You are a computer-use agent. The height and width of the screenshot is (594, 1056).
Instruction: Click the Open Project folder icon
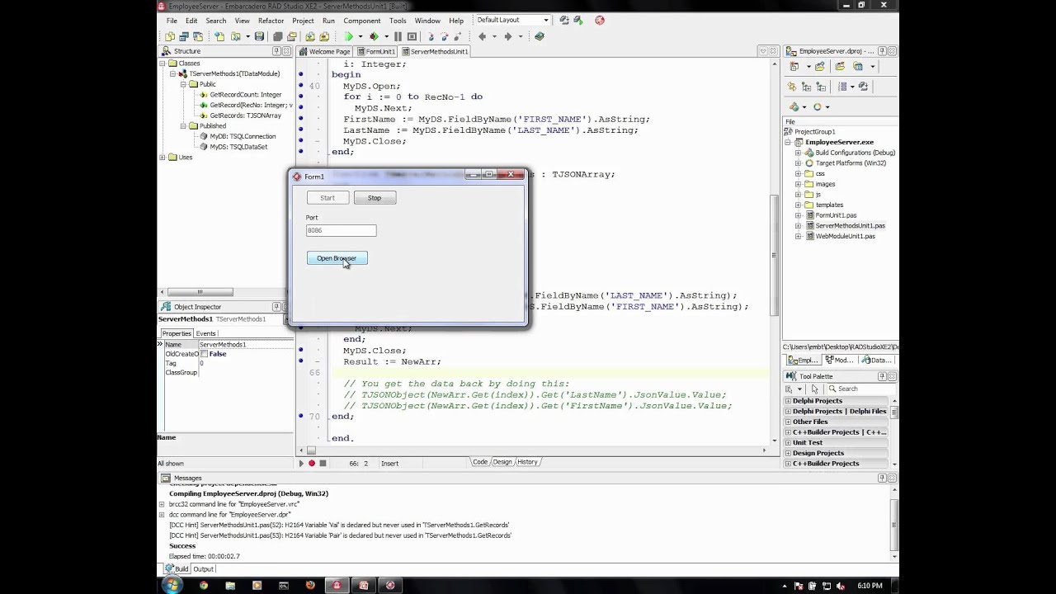[x=292, y=36]
